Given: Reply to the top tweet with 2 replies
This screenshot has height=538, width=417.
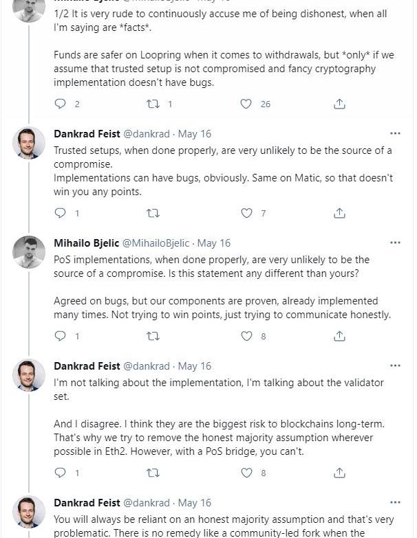Looking at the screenshot, I should (x=61, y=104).
